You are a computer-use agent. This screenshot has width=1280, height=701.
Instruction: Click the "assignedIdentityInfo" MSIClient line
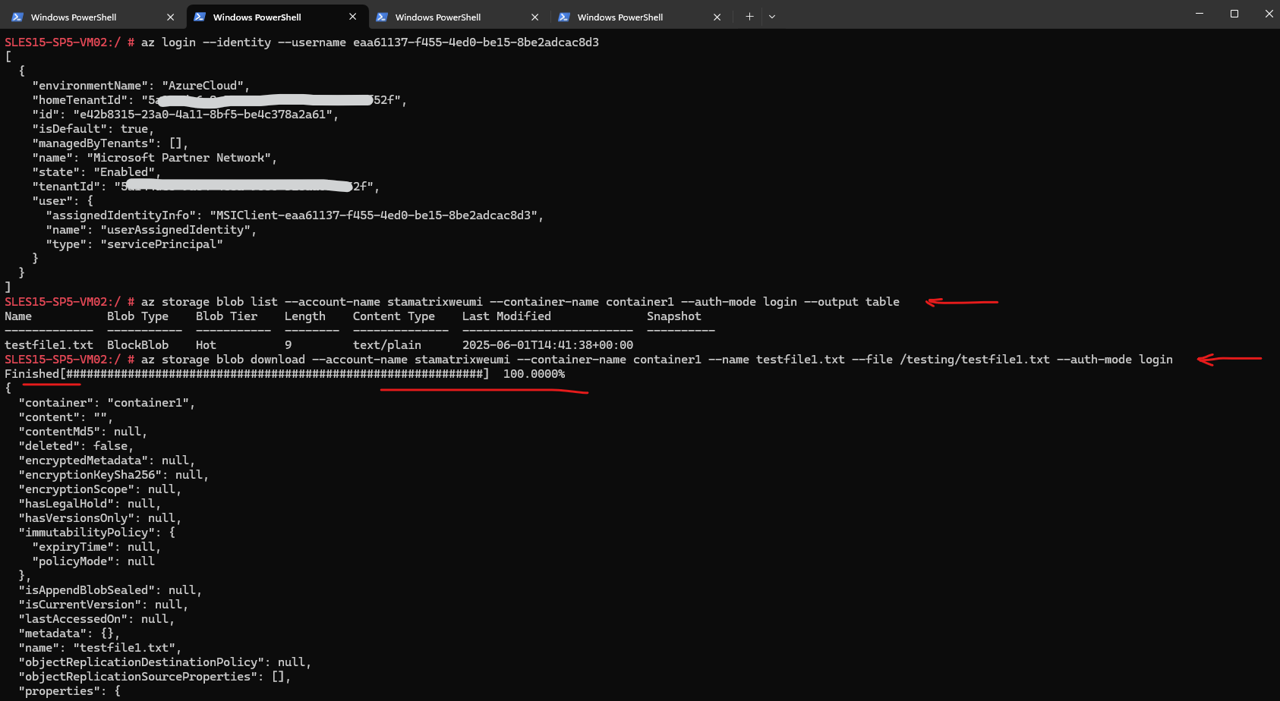295,215
